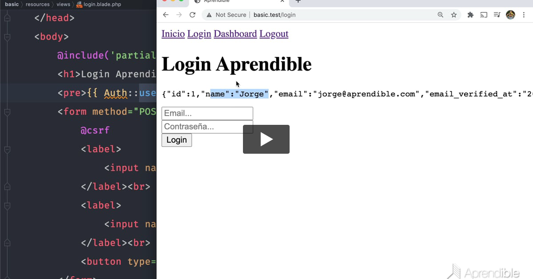Select the views breadcrumb

tap(63, 4)
